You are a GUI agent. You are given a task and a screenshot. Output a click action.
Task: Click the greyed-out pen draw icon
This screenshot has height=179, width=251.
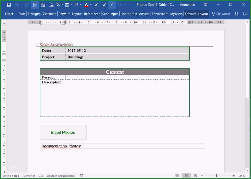[x=120, y=5]
